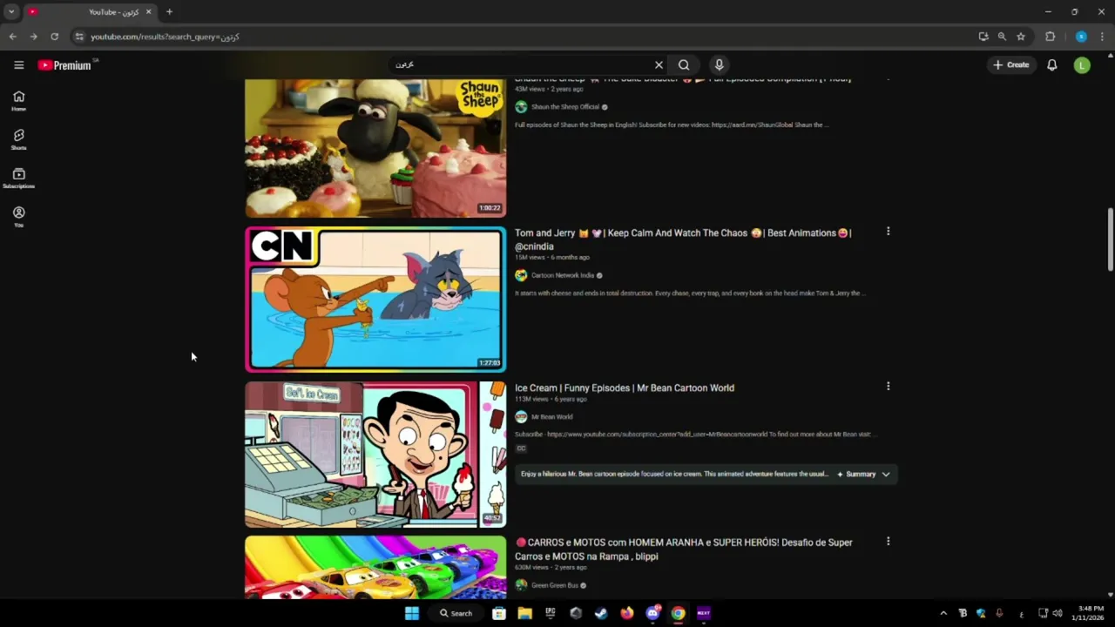Play the Mr Bean ice cream thumbnail
Viewport: 1115px width, 627px height.
pos(375,455)
